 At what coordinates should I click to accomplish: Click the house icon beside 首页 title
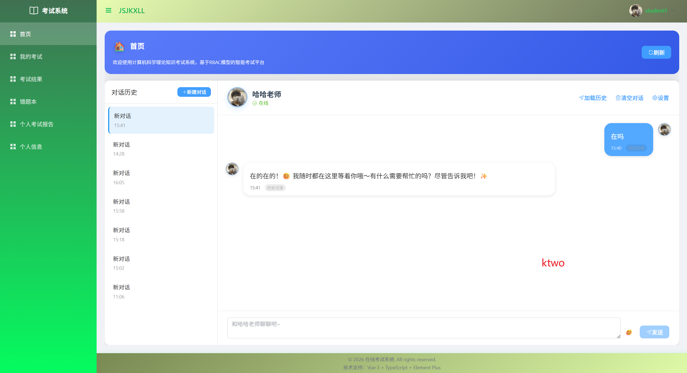(x=119, y=46)
